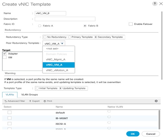165x140 pixels.
Task: Check the IB-MGMT VLAN select box
Action: point(9,118)
